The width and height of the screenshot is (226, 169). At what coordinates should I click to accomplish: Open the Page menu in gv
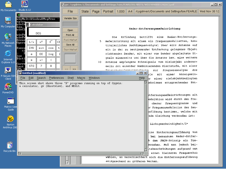click(x=96, y=11)
